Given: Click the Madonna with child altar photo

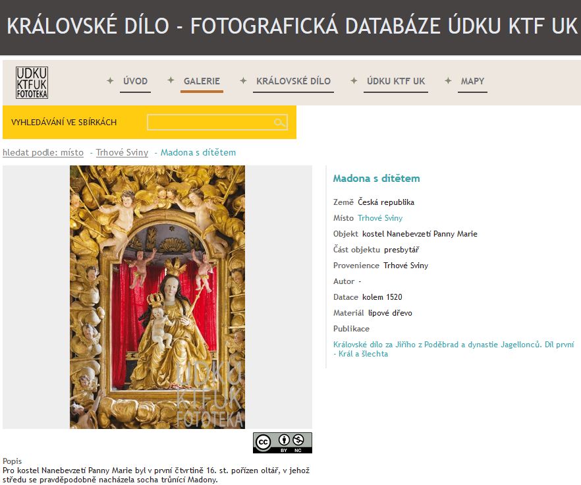Looking at the screenshot, I should pyautogui.click(x=157, y=297).
